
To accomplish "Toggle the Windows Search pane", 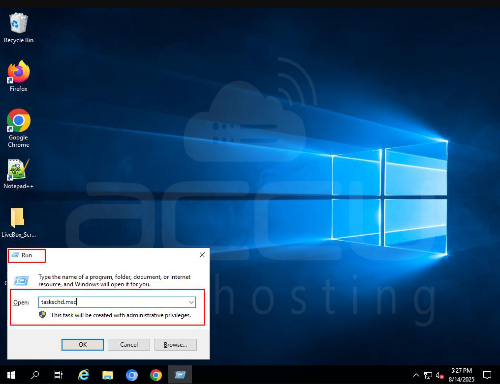I will pos(35,375).
